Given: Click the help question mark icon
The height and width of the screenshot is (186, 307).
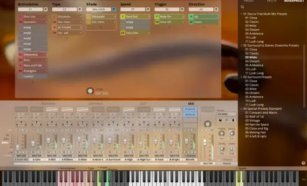Looking at the screenshot, I should 303,163.
